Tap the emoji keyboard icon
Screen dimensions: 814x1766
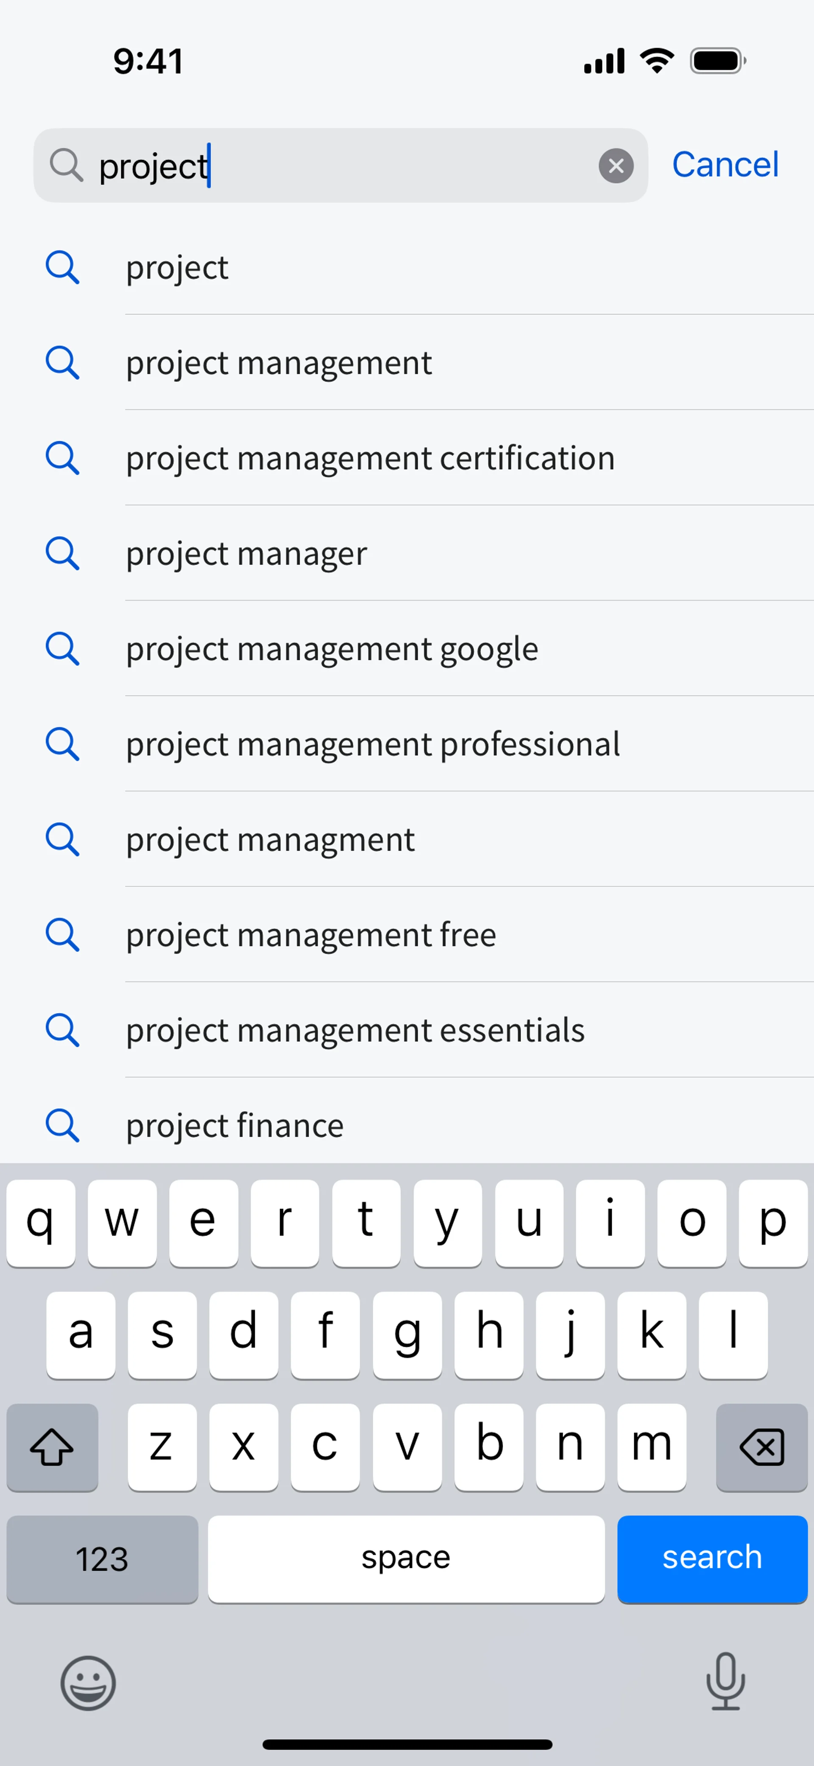[x=88, y=1682]
